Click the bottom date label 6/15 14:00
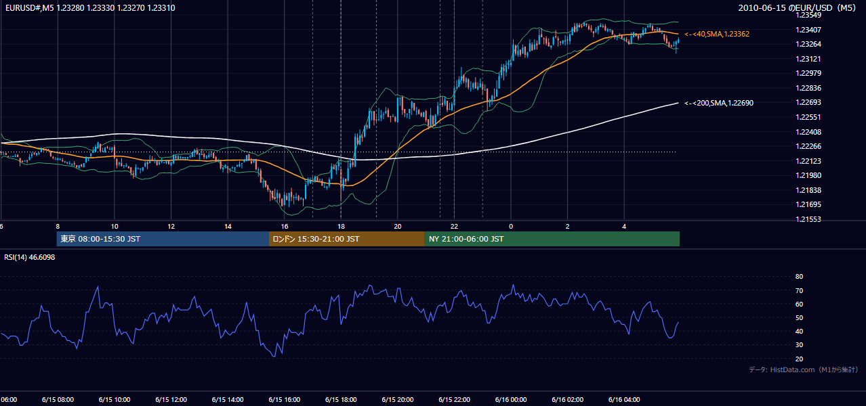866x406 pixels. coord(228,400)
